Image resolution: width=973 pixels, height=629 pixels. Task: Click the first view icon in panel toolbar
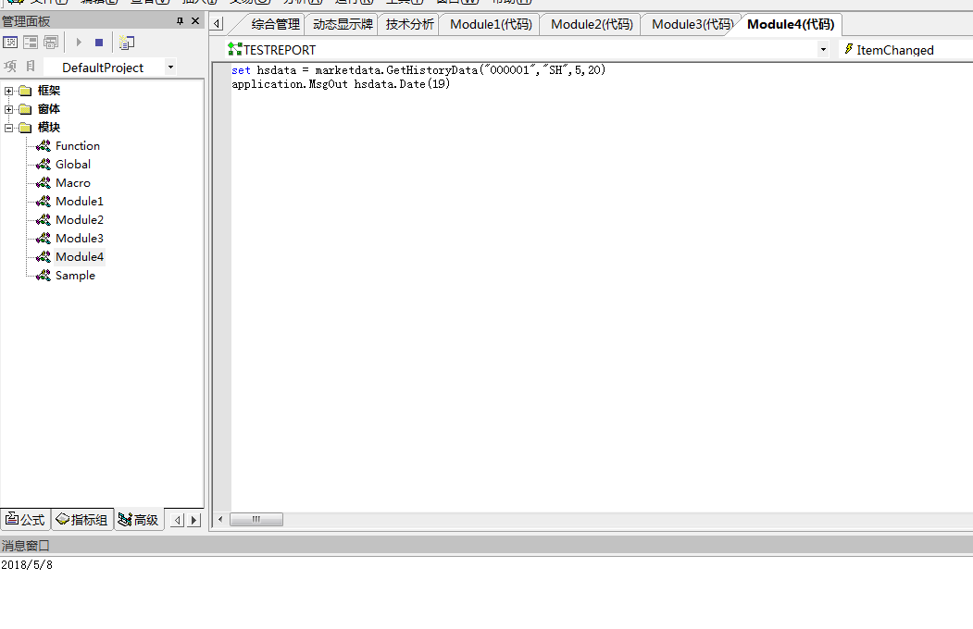click(x=10, y=43)
